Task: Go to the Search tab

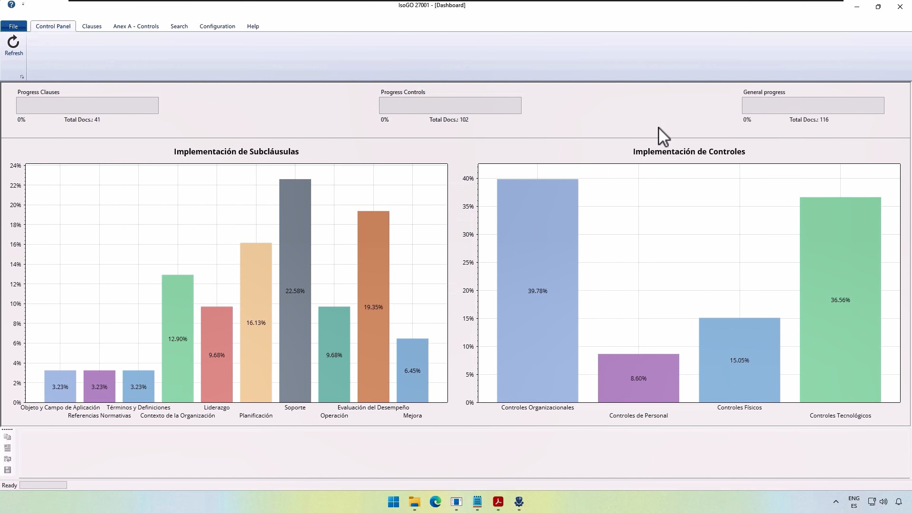Action: pyautogui.click(x=179, y=26)
